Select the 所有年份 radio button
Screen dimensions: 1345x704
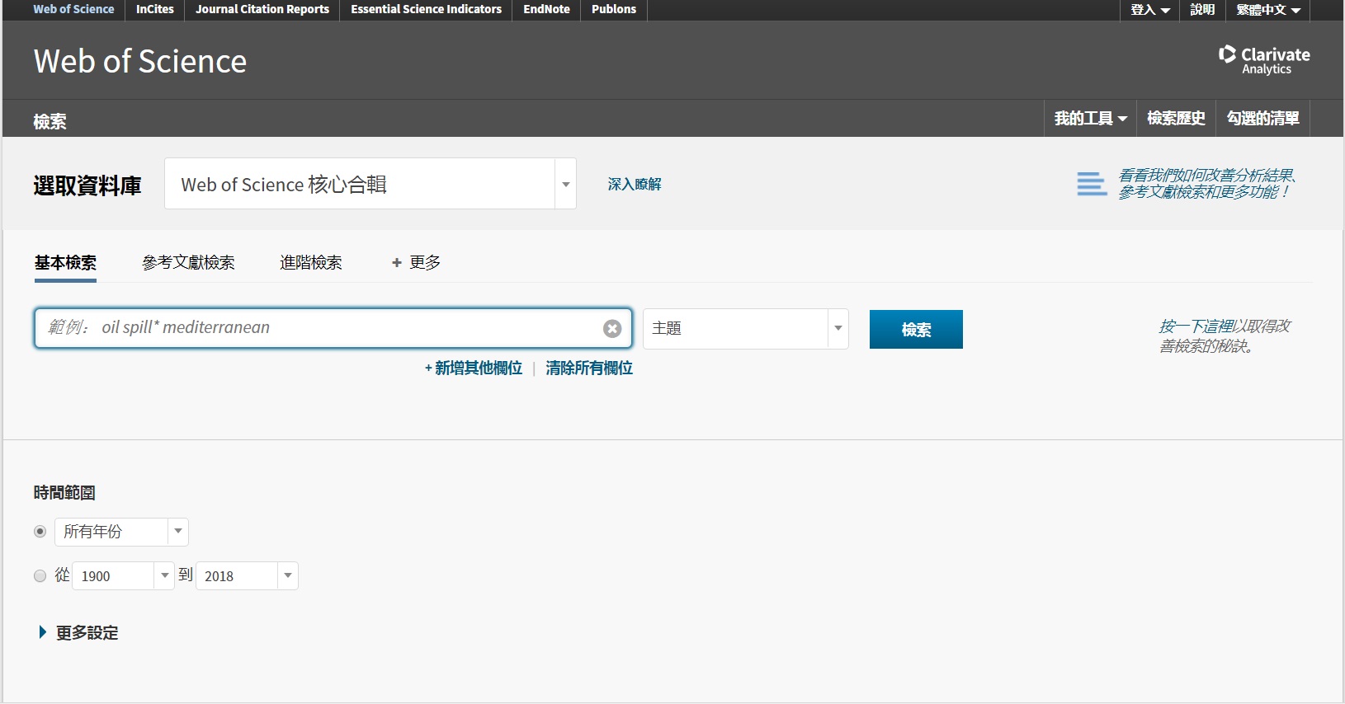click(x=40, y=532)
